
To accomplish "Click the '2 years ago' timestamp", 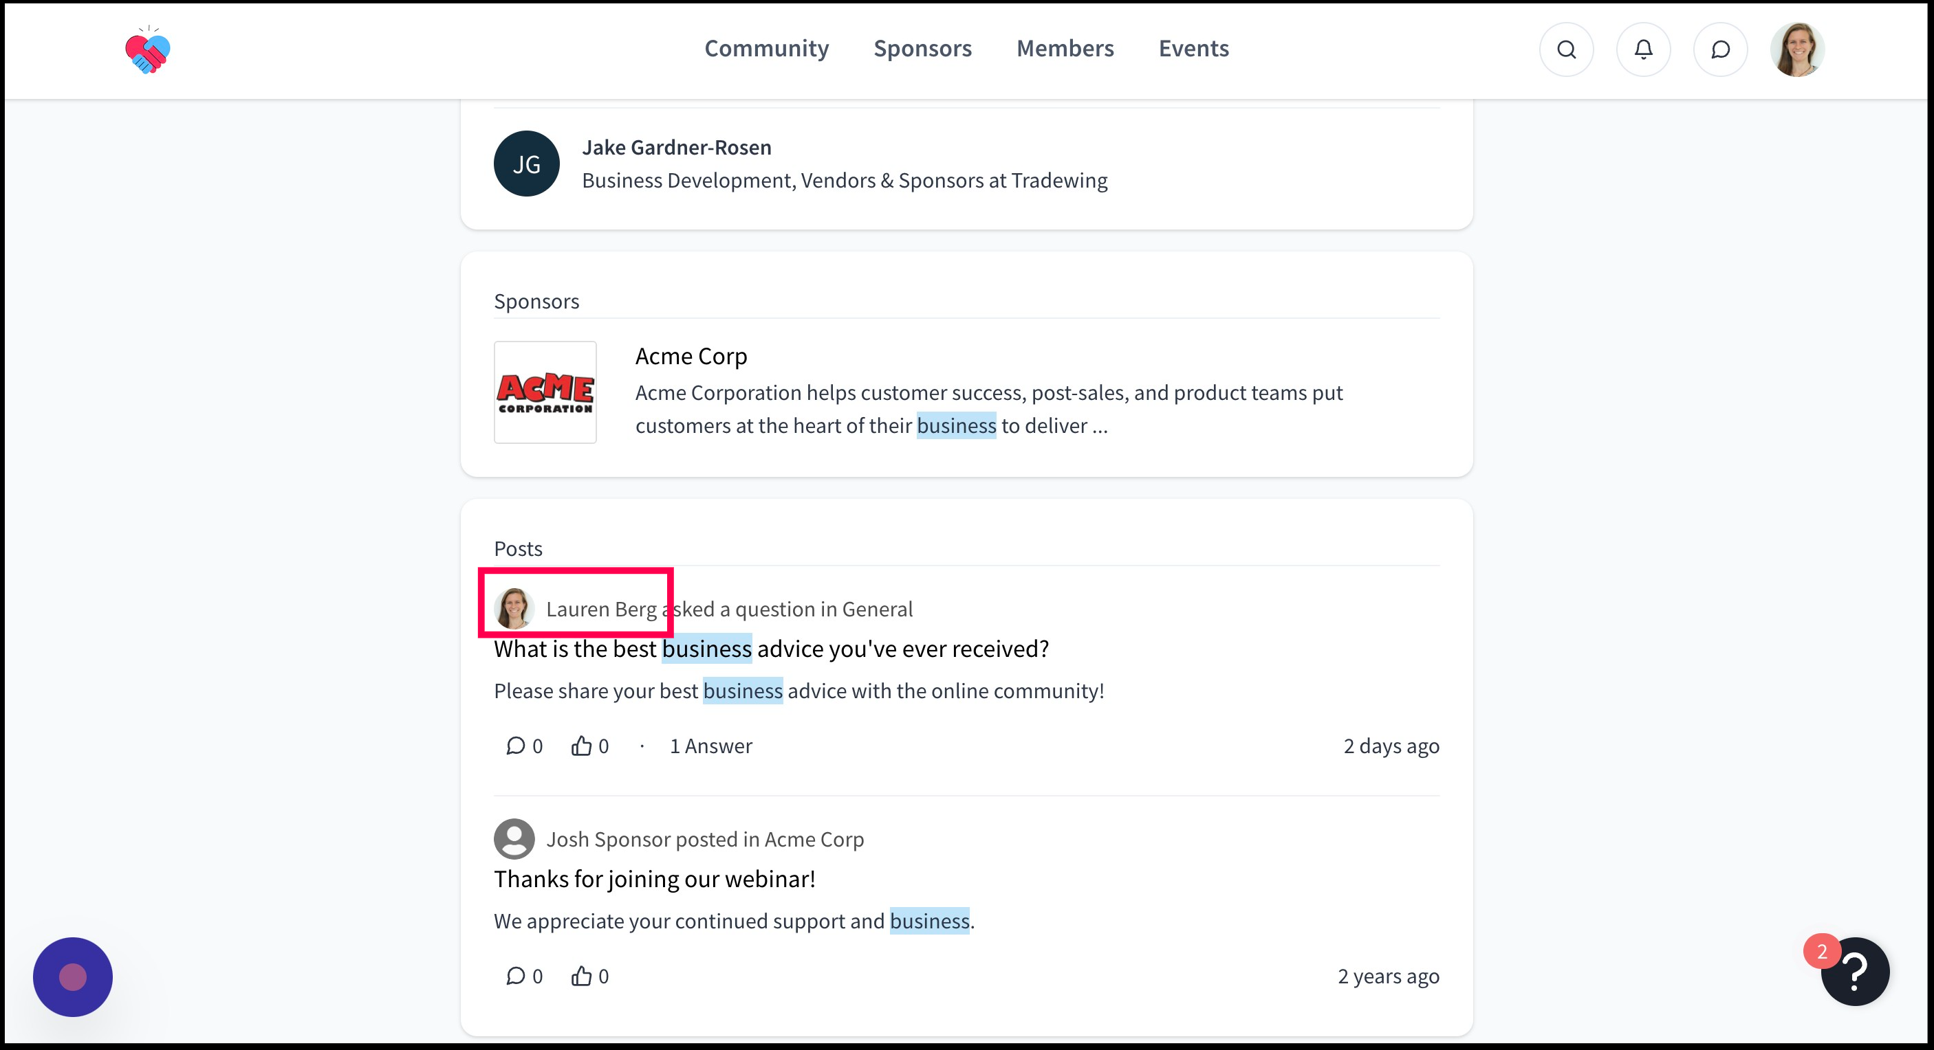I will click(x=1388, y=976).
